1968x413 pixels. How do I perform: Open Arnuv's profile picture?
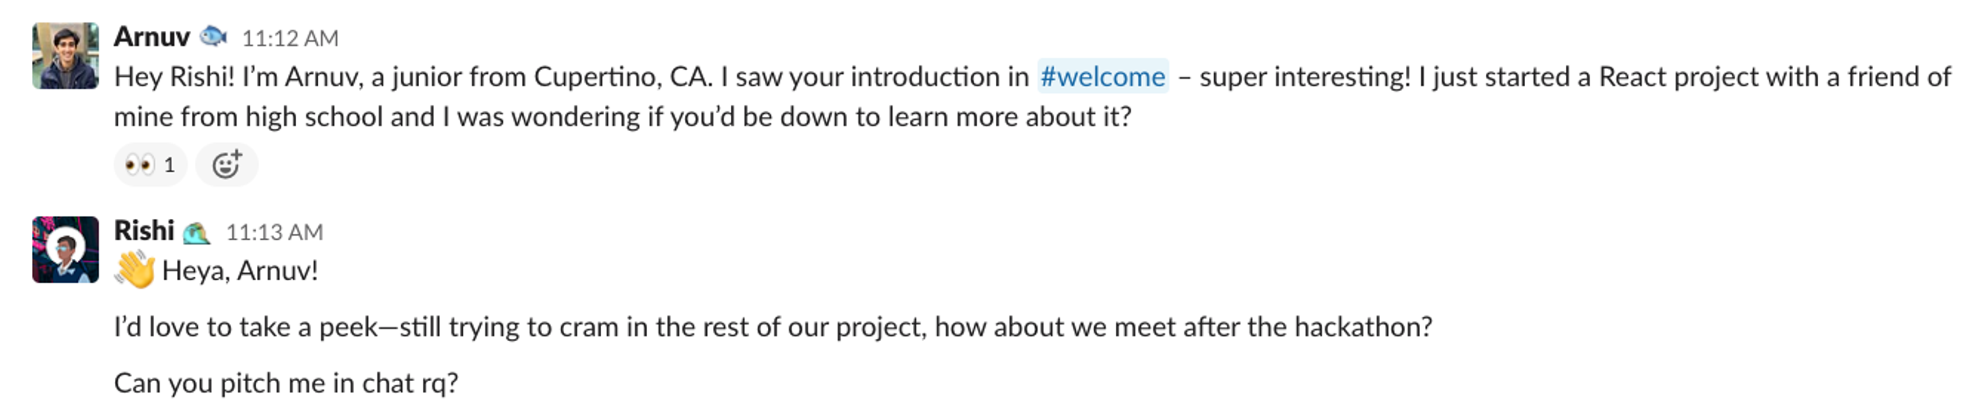[x=65, y=56]
